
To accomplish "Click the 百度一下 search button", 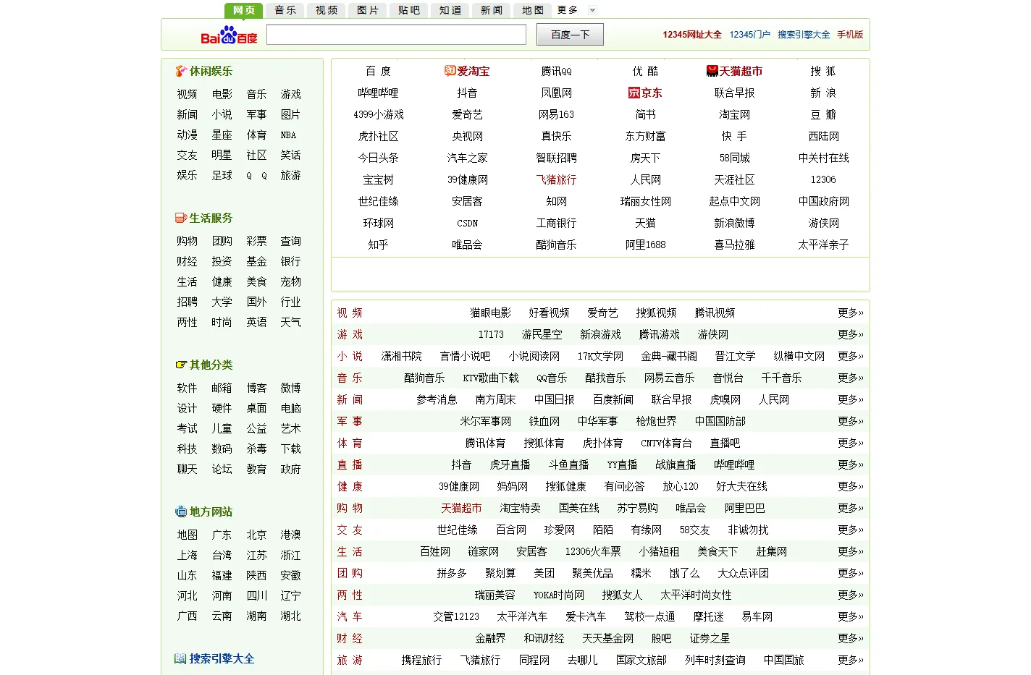I will (570, 35).
